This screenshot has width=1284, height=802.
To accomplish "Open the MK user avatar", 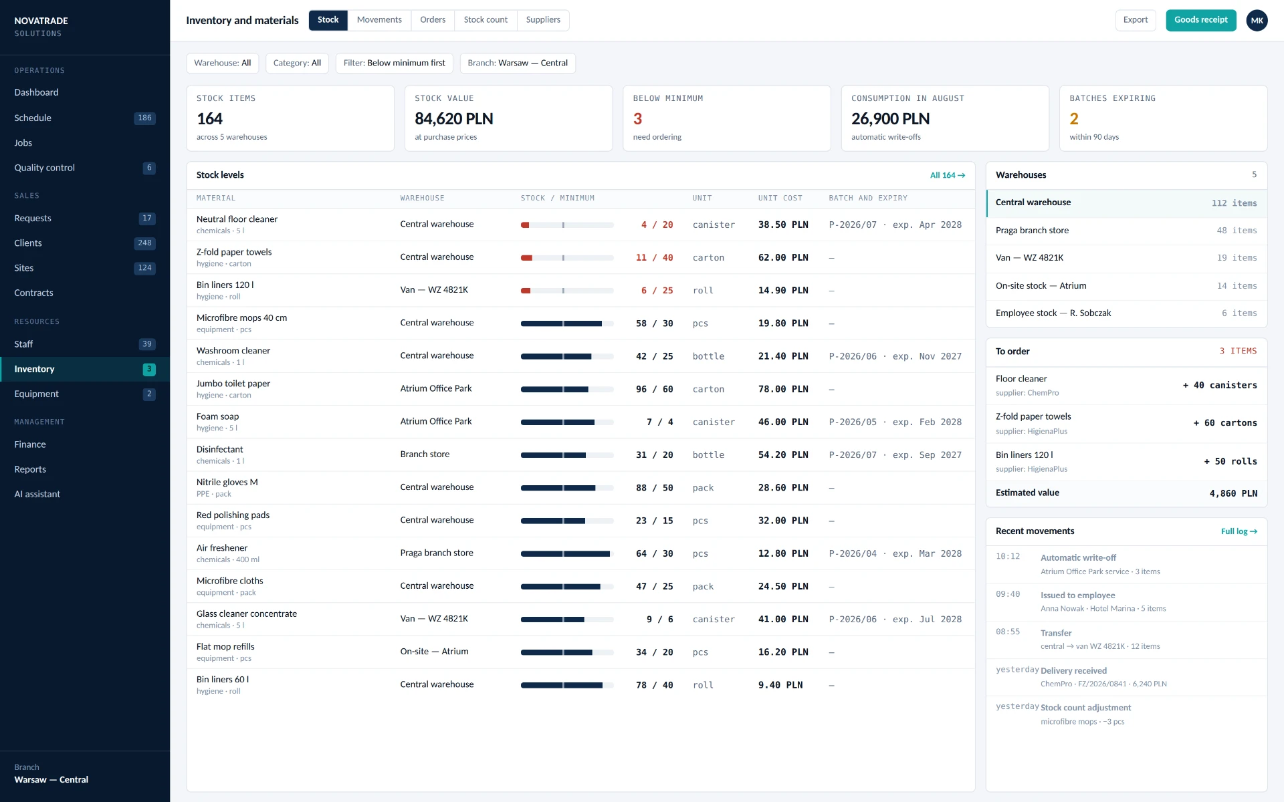I will pos(1257,20).
